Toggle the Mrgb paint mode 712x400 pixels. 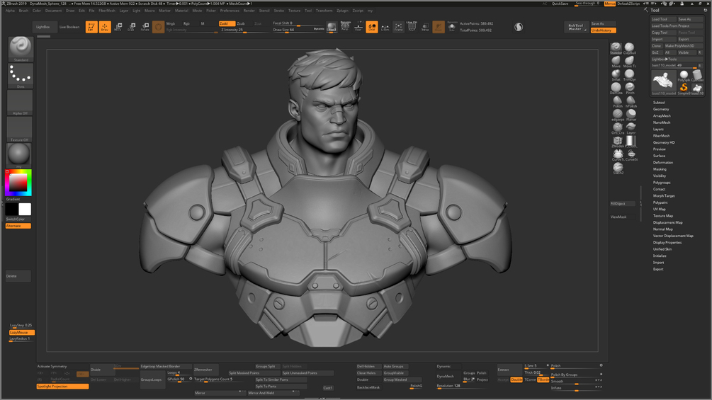[x=171, y=23]
